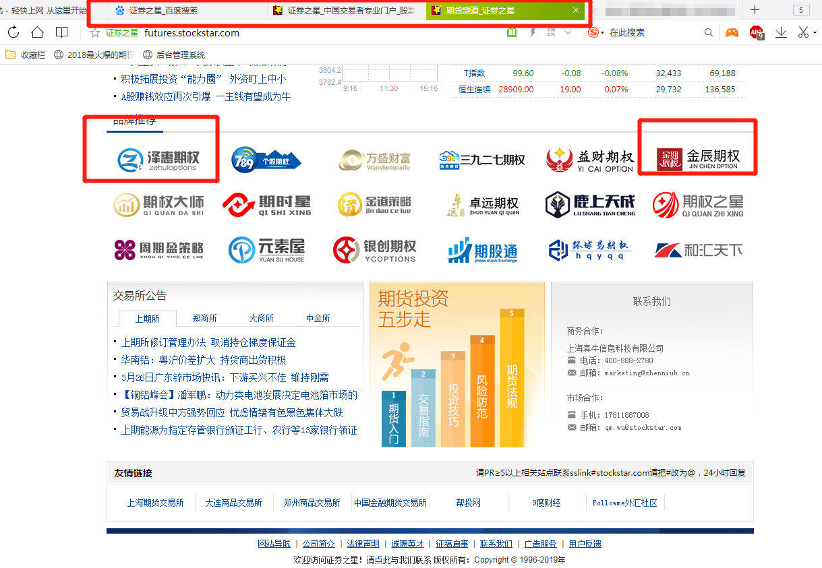Select the 789个股期权 logo

266,160
